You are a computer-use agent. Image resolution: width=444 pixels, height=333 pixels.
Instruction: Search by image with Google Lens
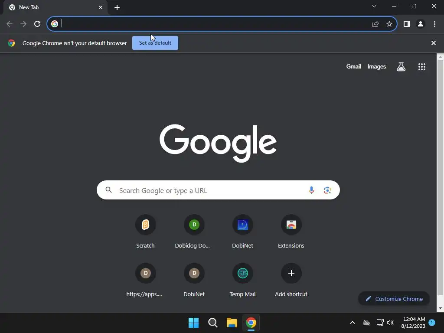point(327,190)
